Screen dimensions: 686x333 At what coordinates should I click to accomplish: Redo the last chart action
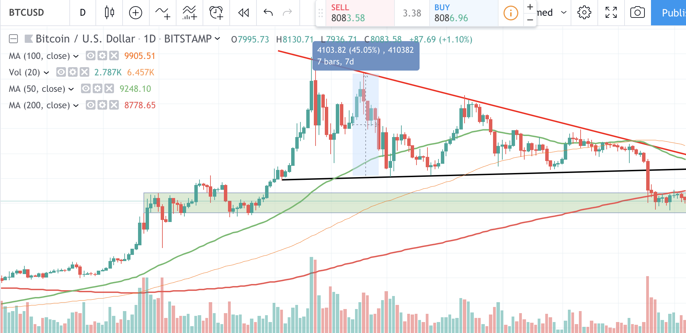pyautogui.click(x=287, y=13)
